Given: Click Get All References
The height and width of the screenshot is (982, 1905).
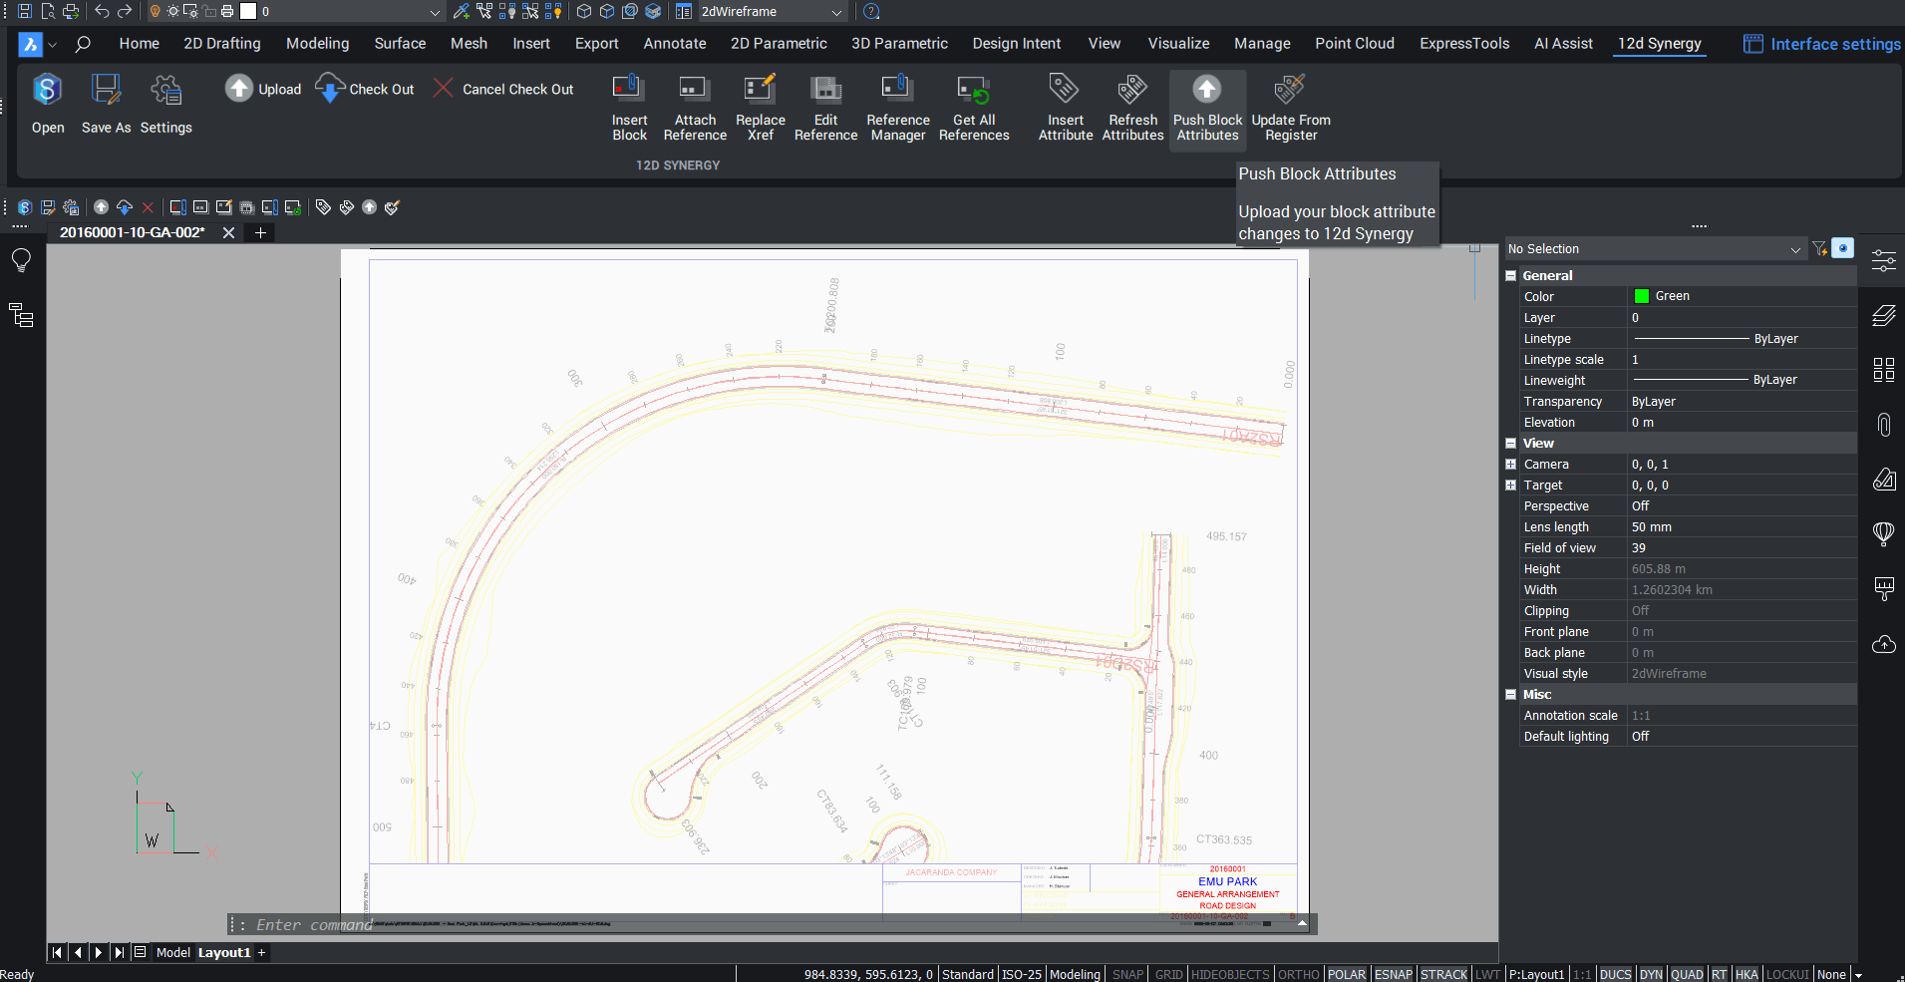Looking at the screenshot, I should pyautogui.click(x=974, y=108).
